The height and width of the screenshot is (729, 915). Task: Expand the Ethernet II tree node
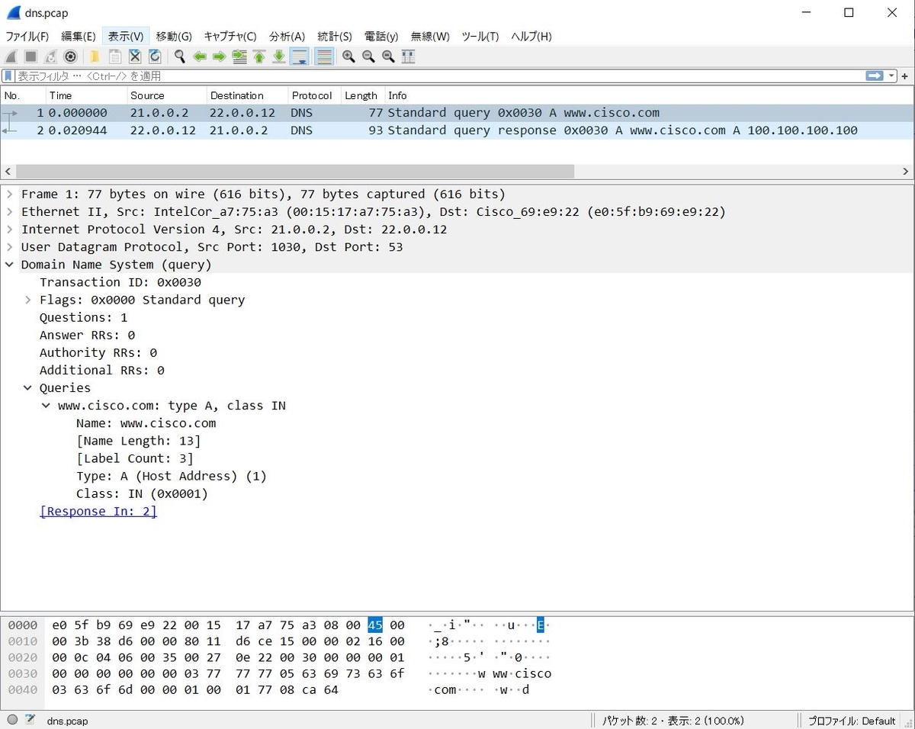[10, 211]
